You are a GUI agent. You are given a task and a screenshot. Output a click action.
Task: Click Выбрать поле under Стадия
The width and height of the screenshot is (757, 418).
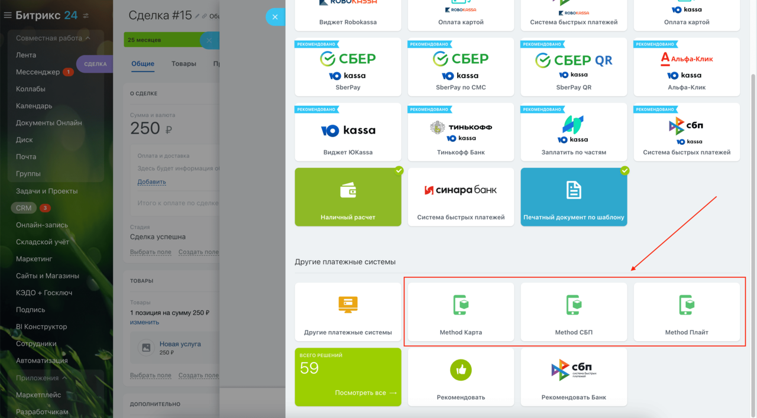click(x=151, y=252)
